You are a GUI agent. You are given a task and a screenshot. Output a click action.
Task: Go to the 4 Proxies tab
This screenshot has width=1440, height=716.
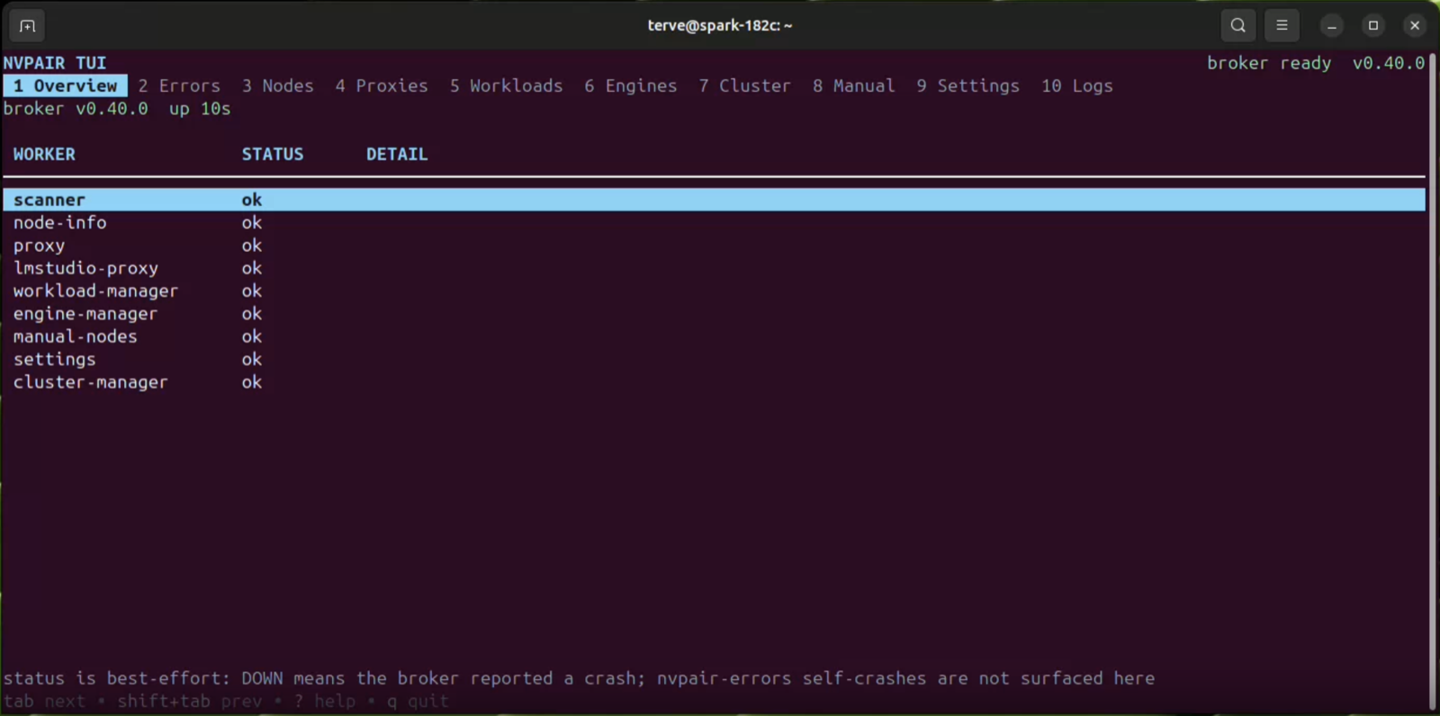pyautogui.click(x=382, y=85)
